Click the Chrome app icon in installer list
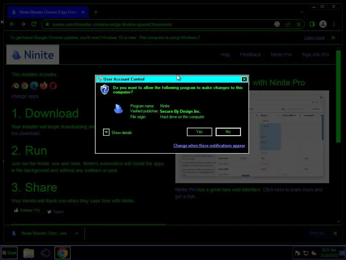Image resolution: width=346 pixels, height=260 pixels. point(25,86)
